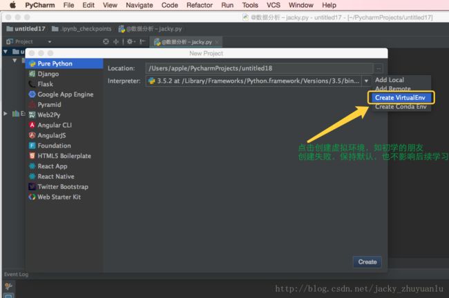
Task: Pick the Flask project type icon
Action: coord(32,84)
